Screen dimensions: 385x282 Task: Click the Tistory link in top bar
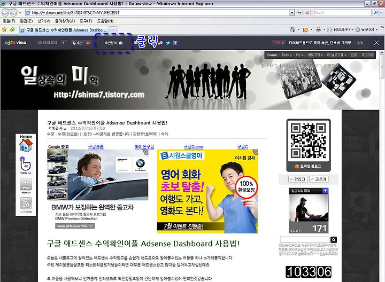(286, 55)
